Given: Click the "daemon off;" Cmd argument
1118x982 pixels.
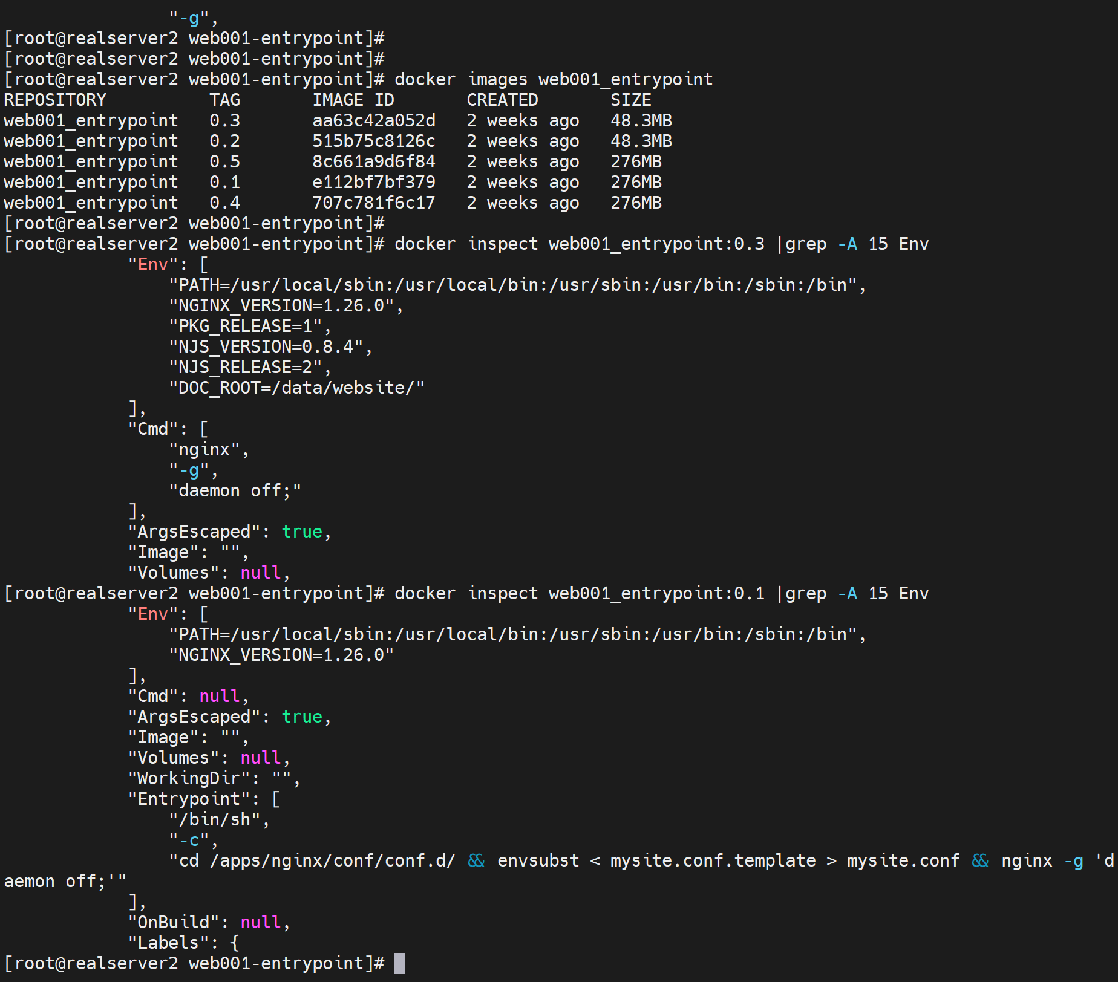Looking at the screenshot, I should click(x=235, y=490).
